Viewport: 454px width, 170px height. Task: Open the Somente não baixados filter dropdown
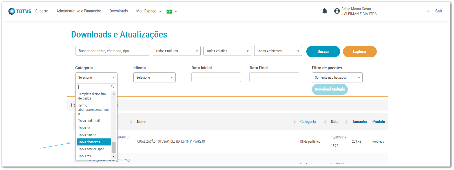[337, 78]
